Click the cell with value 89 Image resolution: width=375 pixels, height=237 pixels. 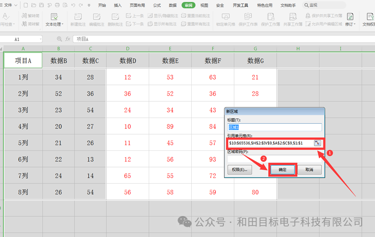point(170,126)
